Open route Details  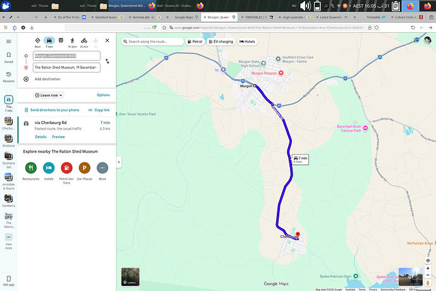tap(40, 137)
